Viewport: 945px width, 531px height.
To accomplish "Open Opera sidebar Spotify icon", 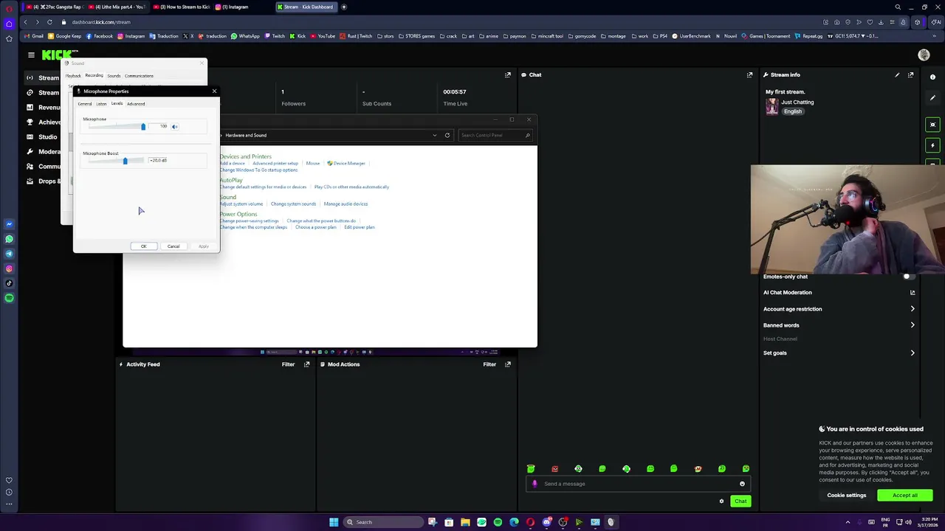I will [9, 298].
